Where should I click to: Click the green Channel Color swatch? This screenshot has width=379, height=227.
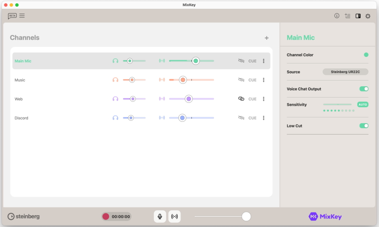tap(366, 55)
